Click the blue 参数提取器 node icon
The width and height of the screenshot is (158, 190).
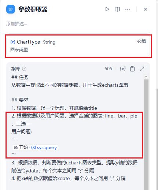coord(11,9)
